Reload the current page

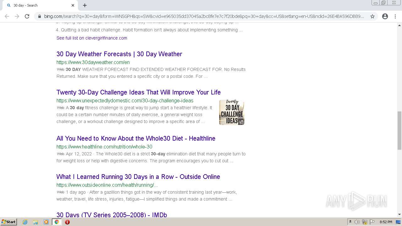(x=27, y=16)
